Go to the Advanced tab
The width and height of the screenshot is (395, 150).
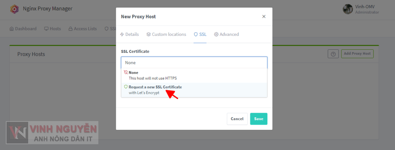226,34
